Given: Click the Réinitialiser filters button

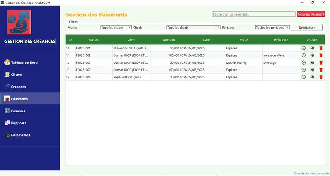Looking at the screenshot, I should [307, 27].
